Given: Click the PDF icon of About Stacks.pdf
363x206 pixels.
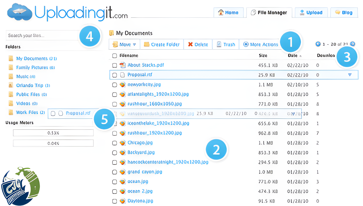Looking at the screenshot, I should click(x=123, y=65).
